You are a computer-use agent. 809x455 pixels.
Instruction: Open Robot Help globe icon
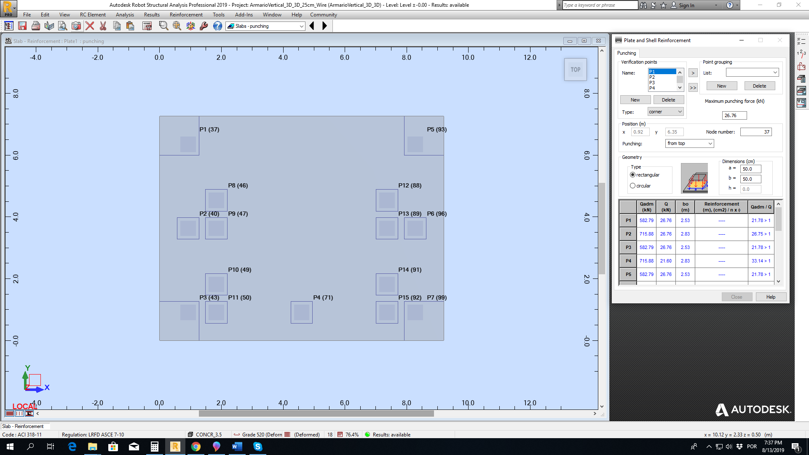click(x=217, y=26)
